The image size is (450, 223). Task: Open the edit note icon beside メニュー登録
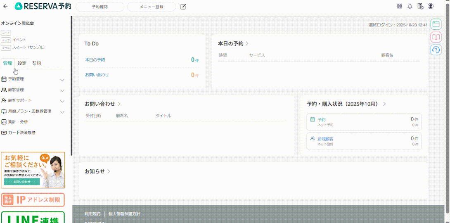point(183,7)
